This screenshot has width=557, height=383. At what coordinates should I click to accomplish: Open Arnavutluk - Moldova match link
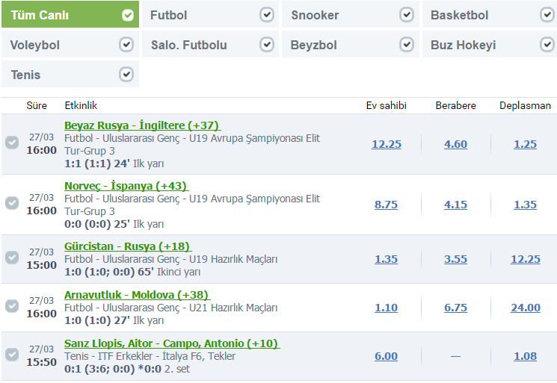coord(136,295)
